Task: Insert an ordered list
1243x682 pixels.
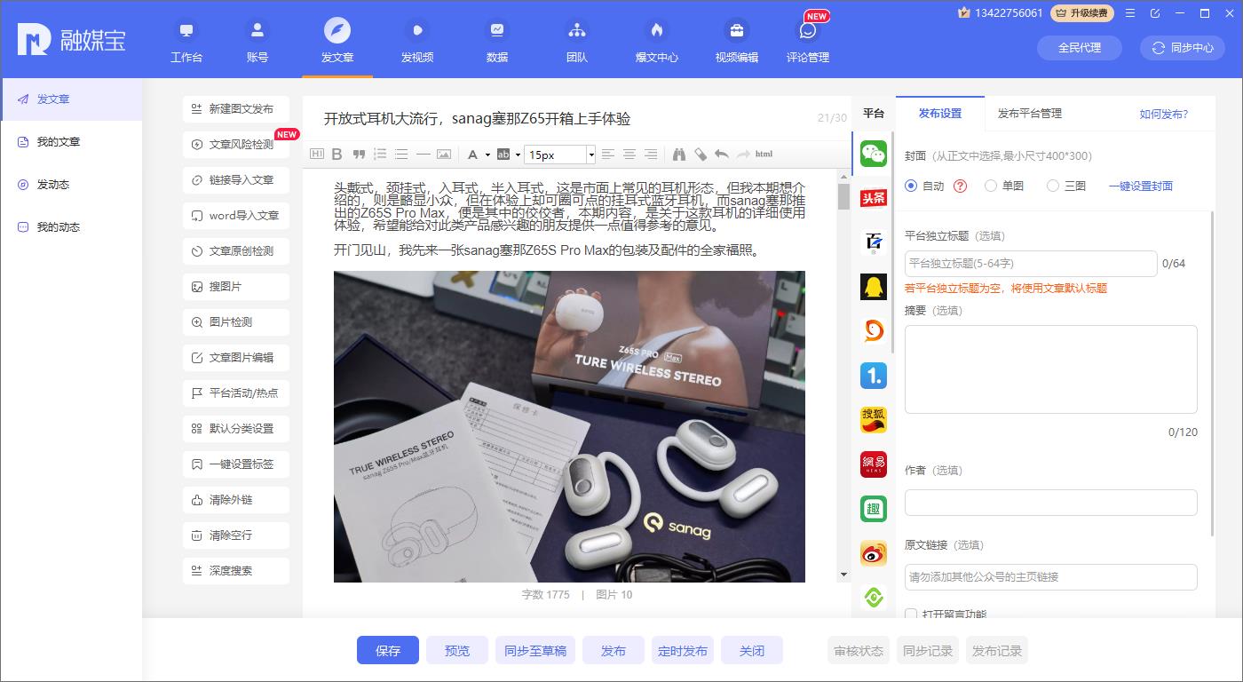Action: (380, 155)
